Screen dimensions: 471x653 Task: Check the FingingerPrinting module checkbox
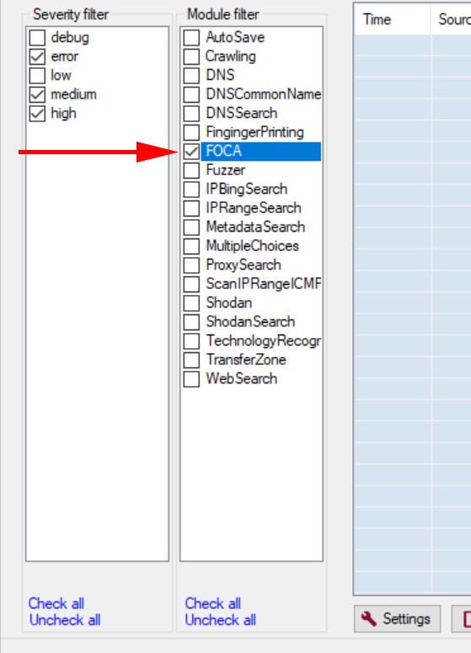pos(191,132)
